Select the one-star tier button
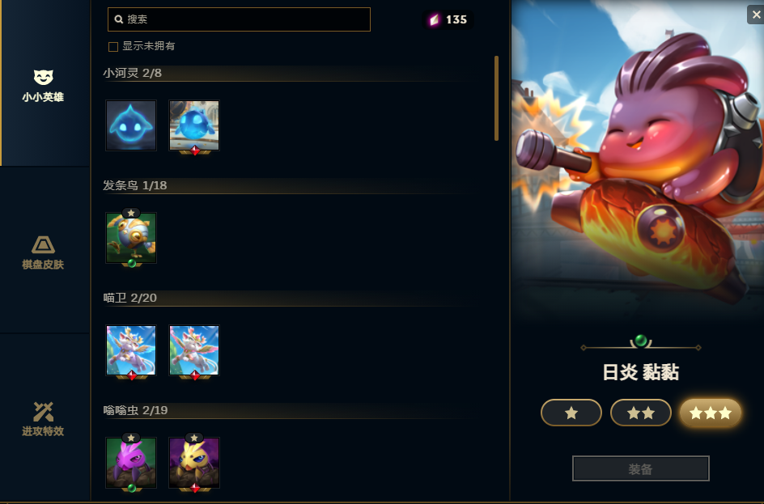This screenshot has height=504, width=764. coord(571,413)
